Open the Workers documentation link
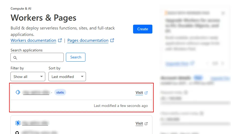Image resolution: width=241 pixels, height=134 pixels. click(33, 40)
